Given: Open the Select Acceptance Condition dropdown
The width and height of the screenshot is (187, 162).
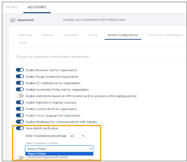Looking at the screenshot, I should [x=59, y=149].
